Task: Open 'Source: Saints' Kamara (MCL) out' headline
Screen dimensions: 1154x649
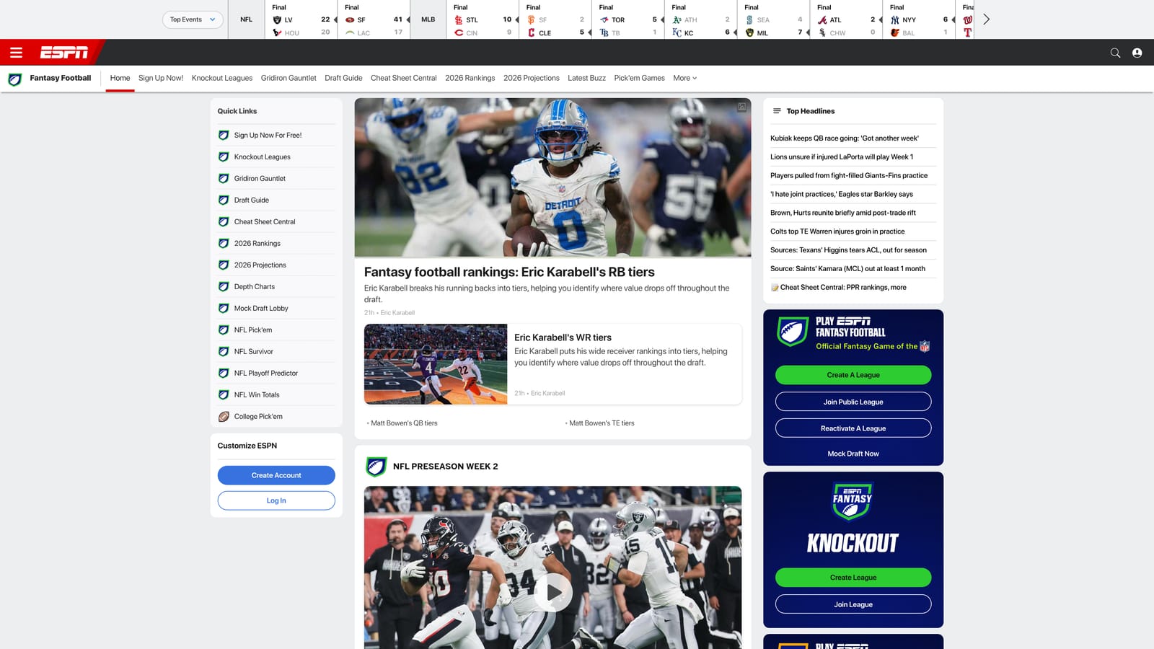Action: (x=847, y=269)
